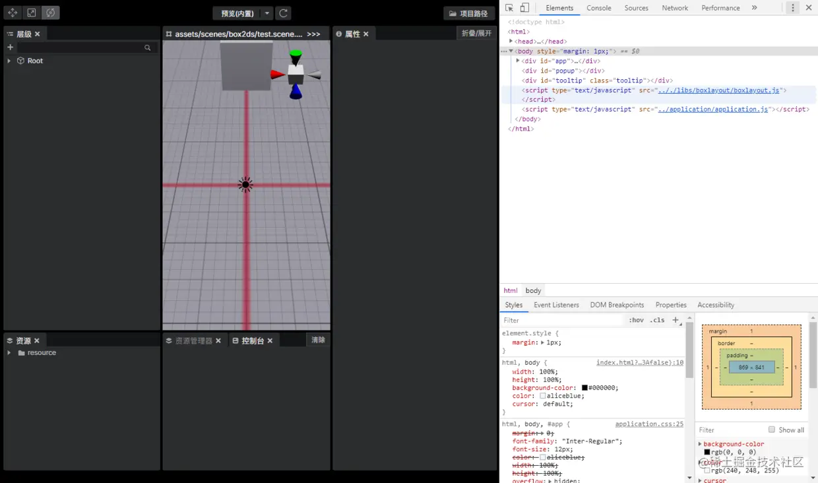Close the 属性 properties panel tab
The image size is (818, 483).
tap(366, 34)
